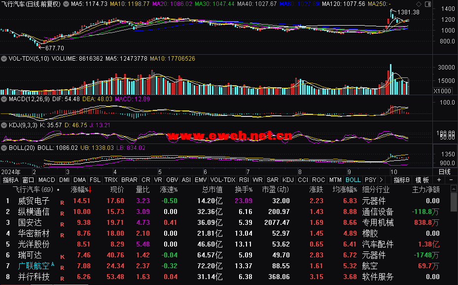Select stock row 国安达

coord(225,222)
